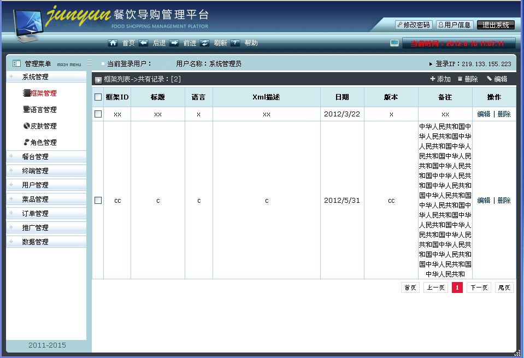The image size is (524, 358).
Task: Click the long 中华人民共和国 remark cell
Action: 445,200
